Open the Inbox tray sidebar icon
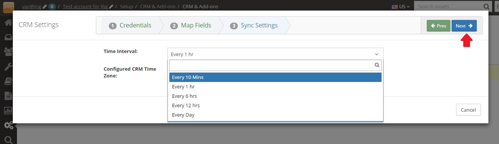Image resolution: width=499 pixels, height=144 pixels. click(8, 37)
